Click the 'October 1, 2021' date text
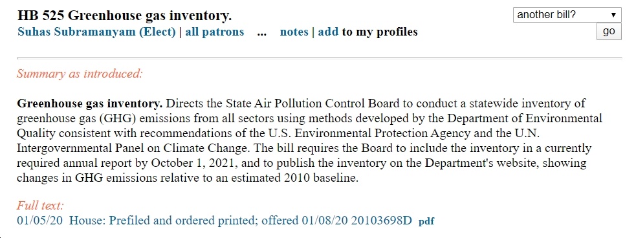The width and height of the screenshot is (636, 238). 193,163
